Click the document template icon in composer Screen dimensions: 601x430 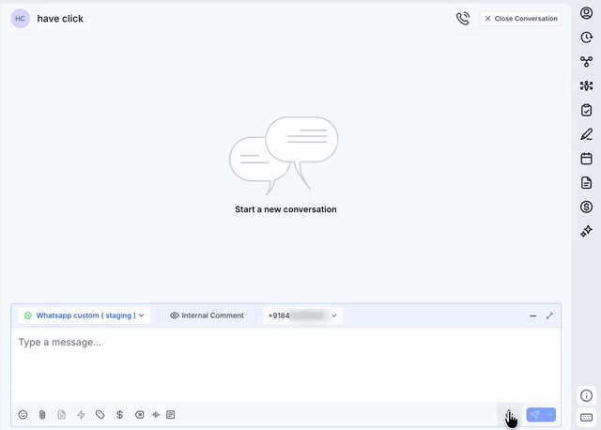[61, 415]
